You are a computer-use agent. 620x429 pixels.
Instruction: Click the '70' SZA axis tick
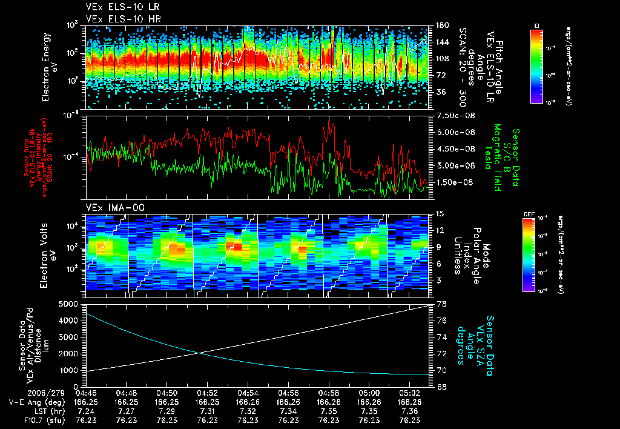[440, 371]
